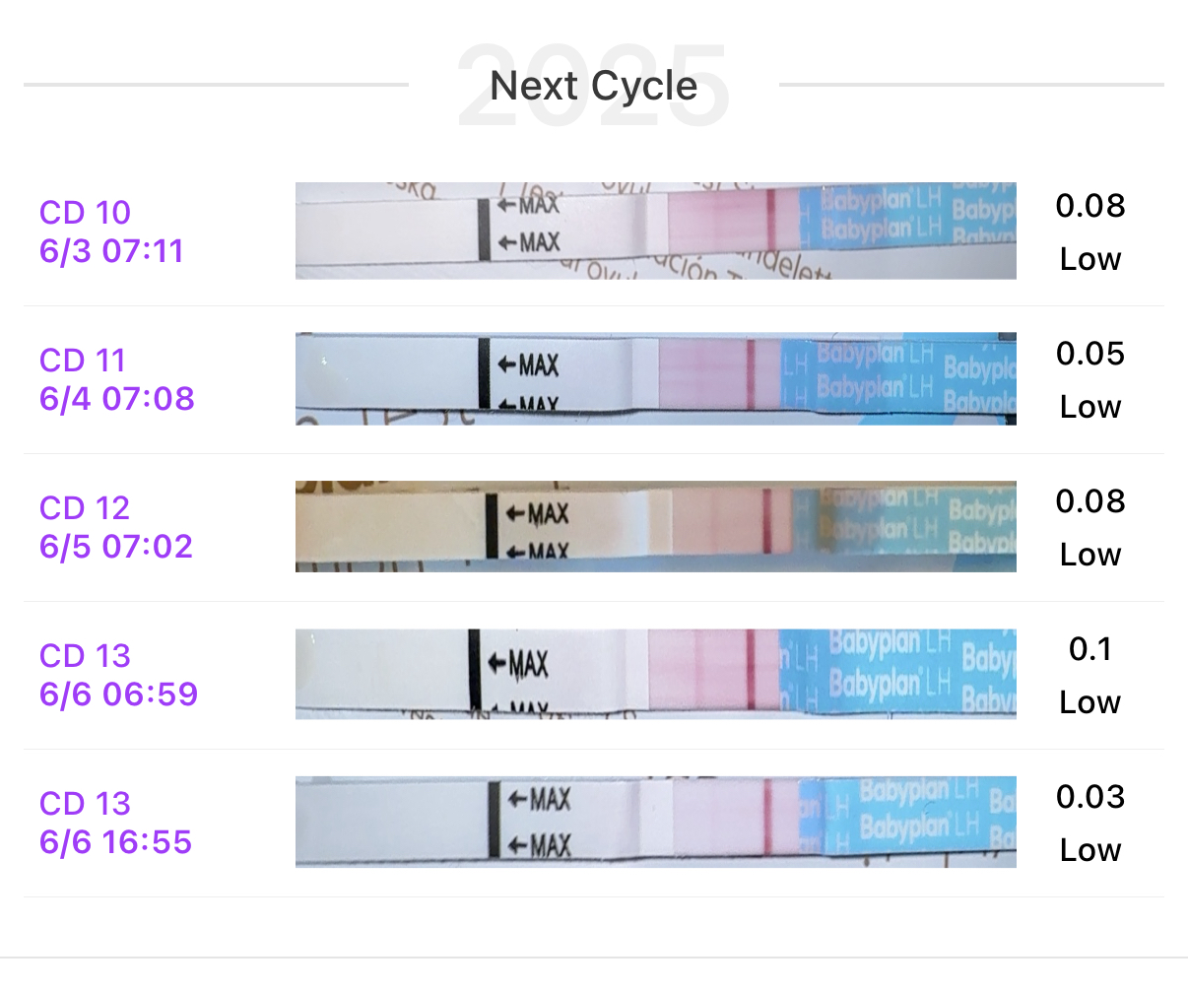Open the CD 10 test strip photo
Screen dimensions: 1188x992
point(655,231)
